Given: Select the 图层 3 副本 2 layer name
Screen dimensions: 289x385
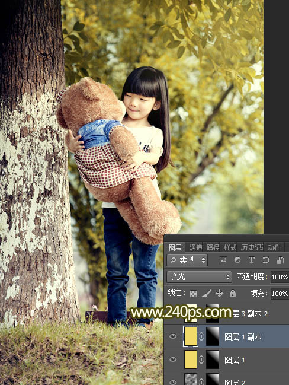Looking at the screenshot, I should [250, 314].
